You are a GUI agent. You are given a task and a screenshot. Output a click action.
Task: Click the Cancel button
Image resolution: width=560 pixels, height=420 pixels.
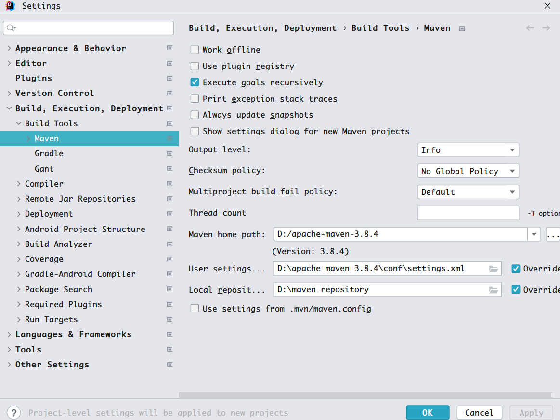[479, 412]
